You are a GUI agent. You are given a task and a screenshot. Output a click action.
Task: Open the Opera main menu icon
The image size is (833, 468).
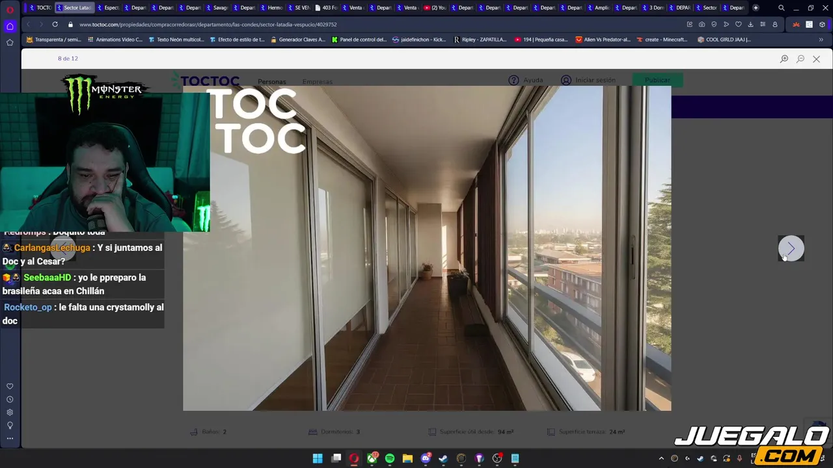click(10, 10)
